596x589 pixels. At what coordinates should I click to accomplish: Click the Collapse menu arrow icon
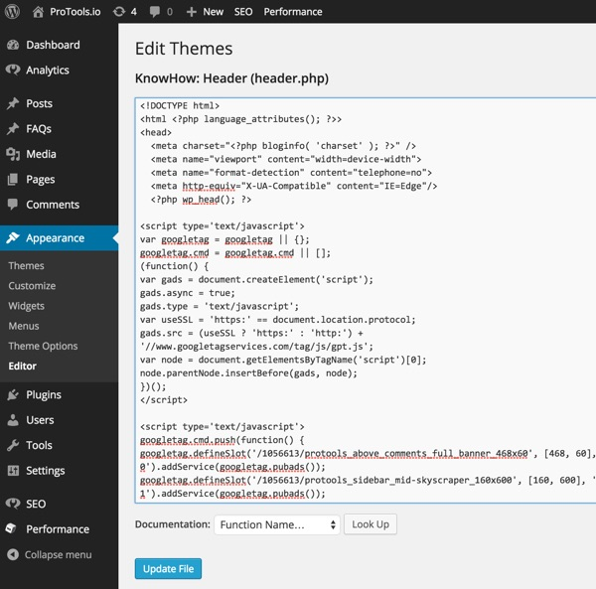tap(13, 555)
